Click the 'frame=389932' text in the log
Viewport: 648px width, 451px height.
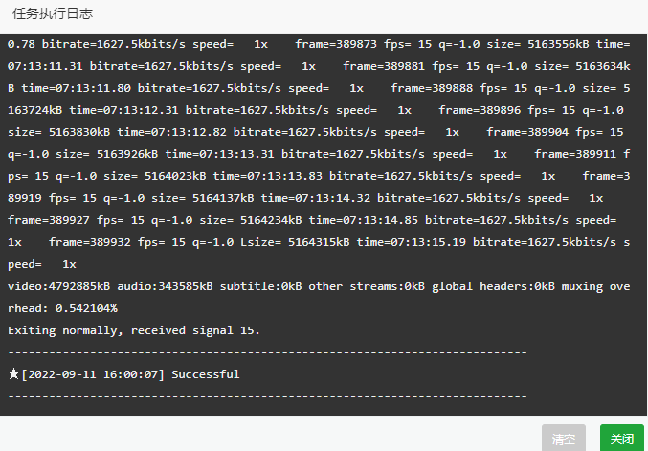(90, 242)
